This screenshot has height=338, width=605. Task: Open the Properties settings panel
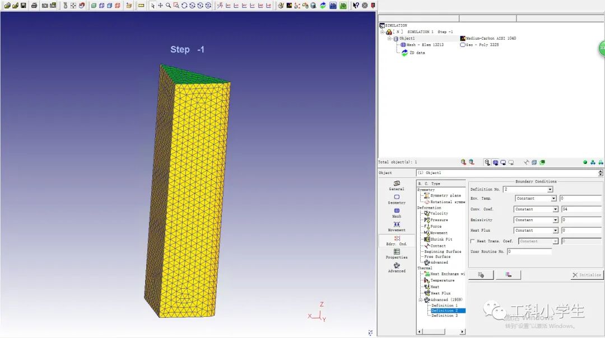click(397, 254)
